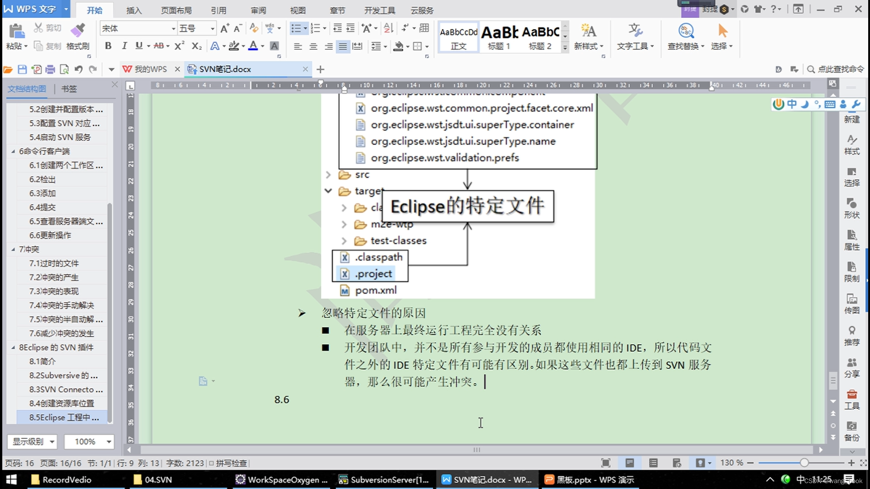
Task: Collapse the 6命令行客户端 outline node
Action: [13, 151]
